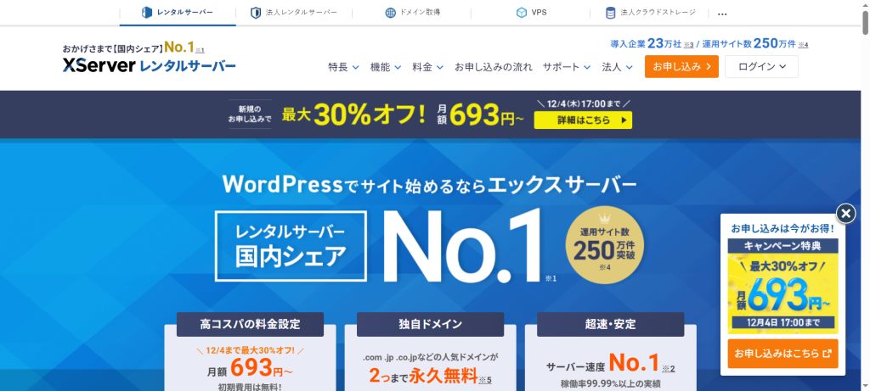
Task: Click the ※3 footnote link
Action: point(688,45)
